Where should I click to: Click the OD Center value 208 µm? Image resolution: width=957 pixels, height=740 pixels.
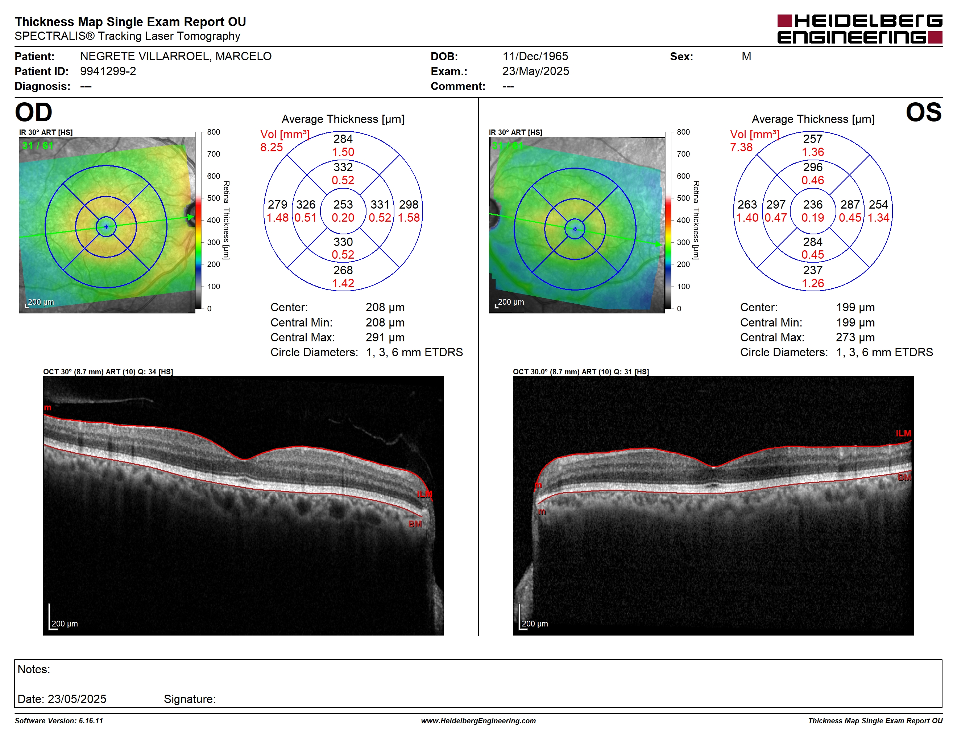(385, 308)
